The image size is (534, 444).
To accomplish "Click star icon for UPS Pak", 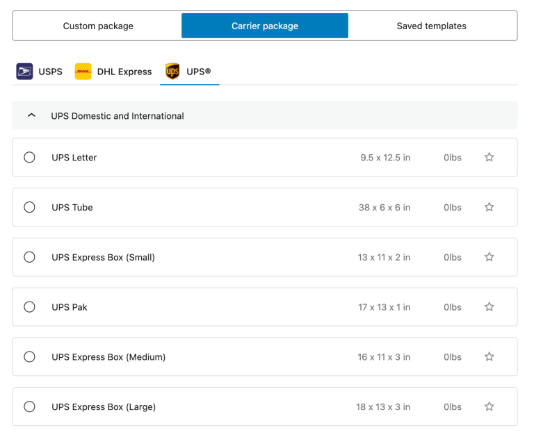I will (489, 307).
